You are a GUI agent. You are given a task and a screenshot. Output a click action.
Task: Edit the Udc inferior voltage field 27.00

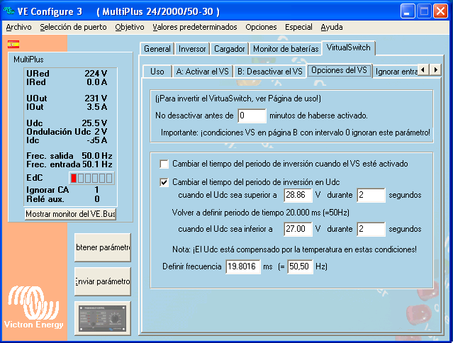[x=298, y=229]
